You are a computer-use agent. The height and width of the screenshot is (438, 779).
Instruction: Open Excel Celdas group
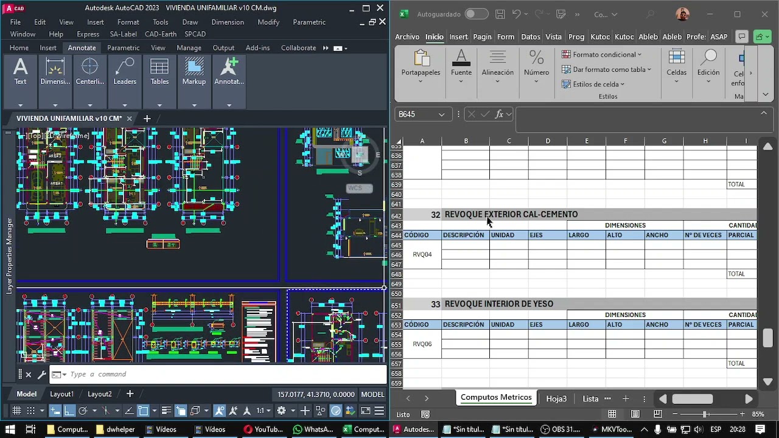[x=676, y=66]
